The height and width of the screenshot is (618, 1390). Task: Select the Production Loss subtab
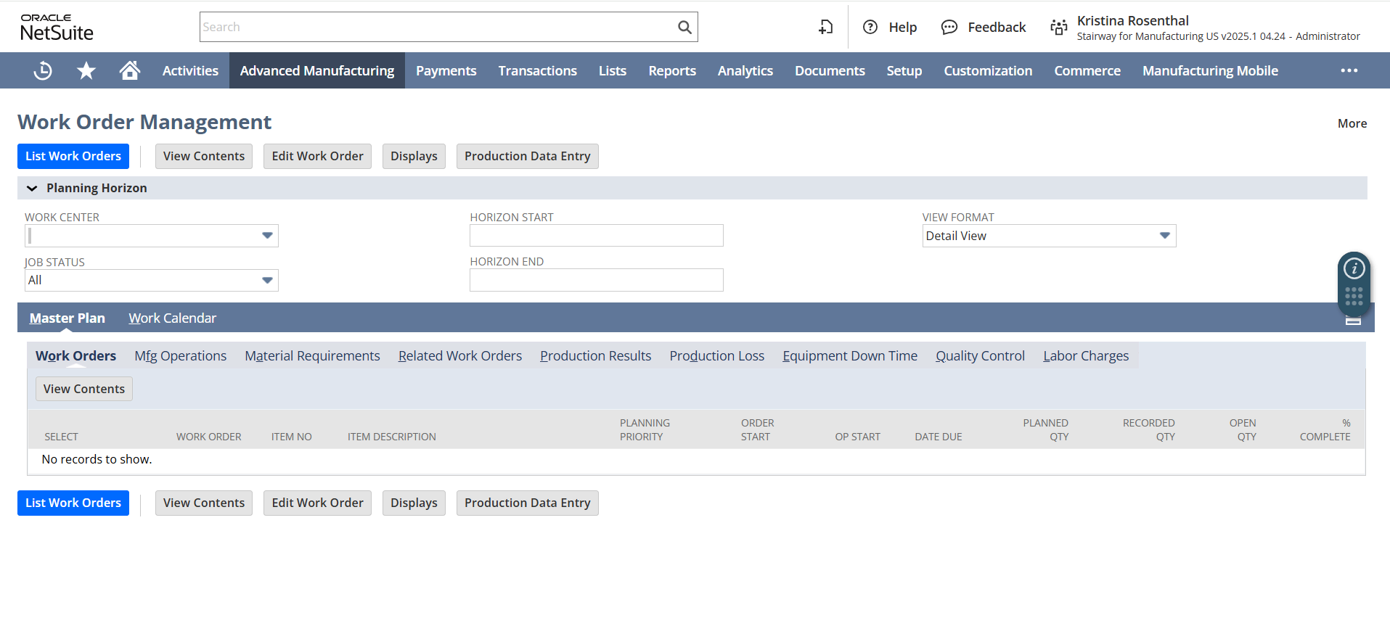click(717, 355)
